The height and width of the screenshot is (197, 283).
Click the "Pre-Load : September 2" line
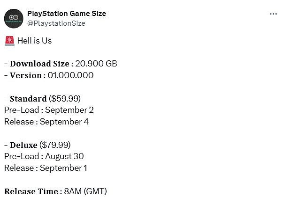(49, 110)
